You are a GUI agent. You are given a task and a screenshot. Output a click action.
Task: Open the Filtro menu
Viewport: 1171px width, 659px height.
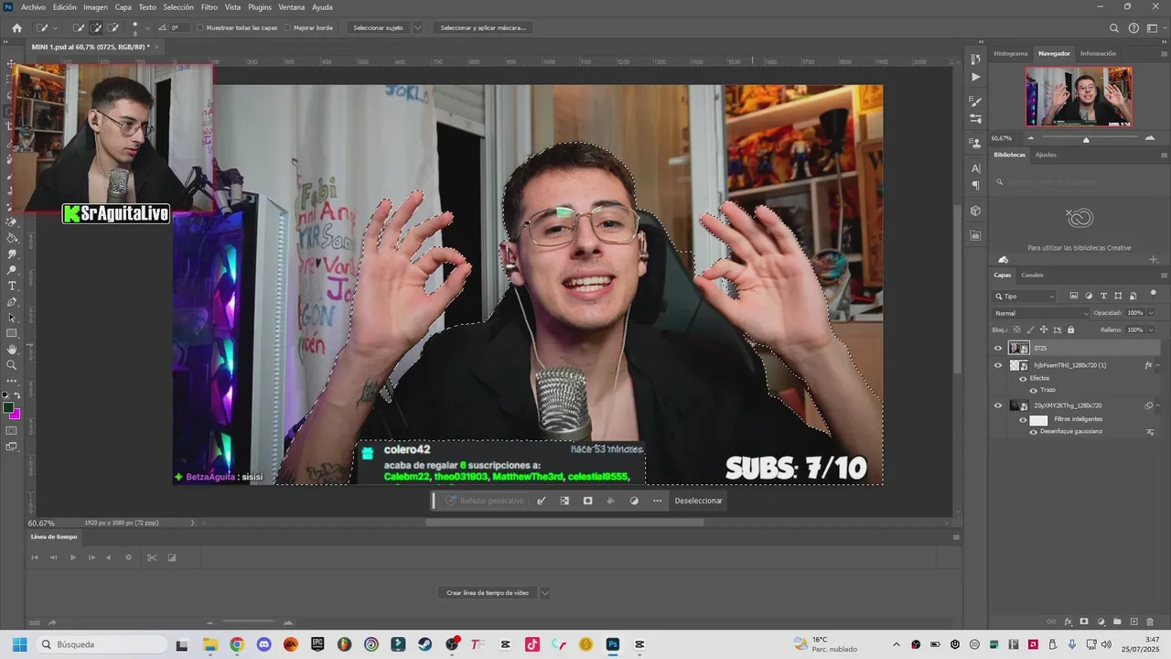pyautogui.click(x=209, y=6)
